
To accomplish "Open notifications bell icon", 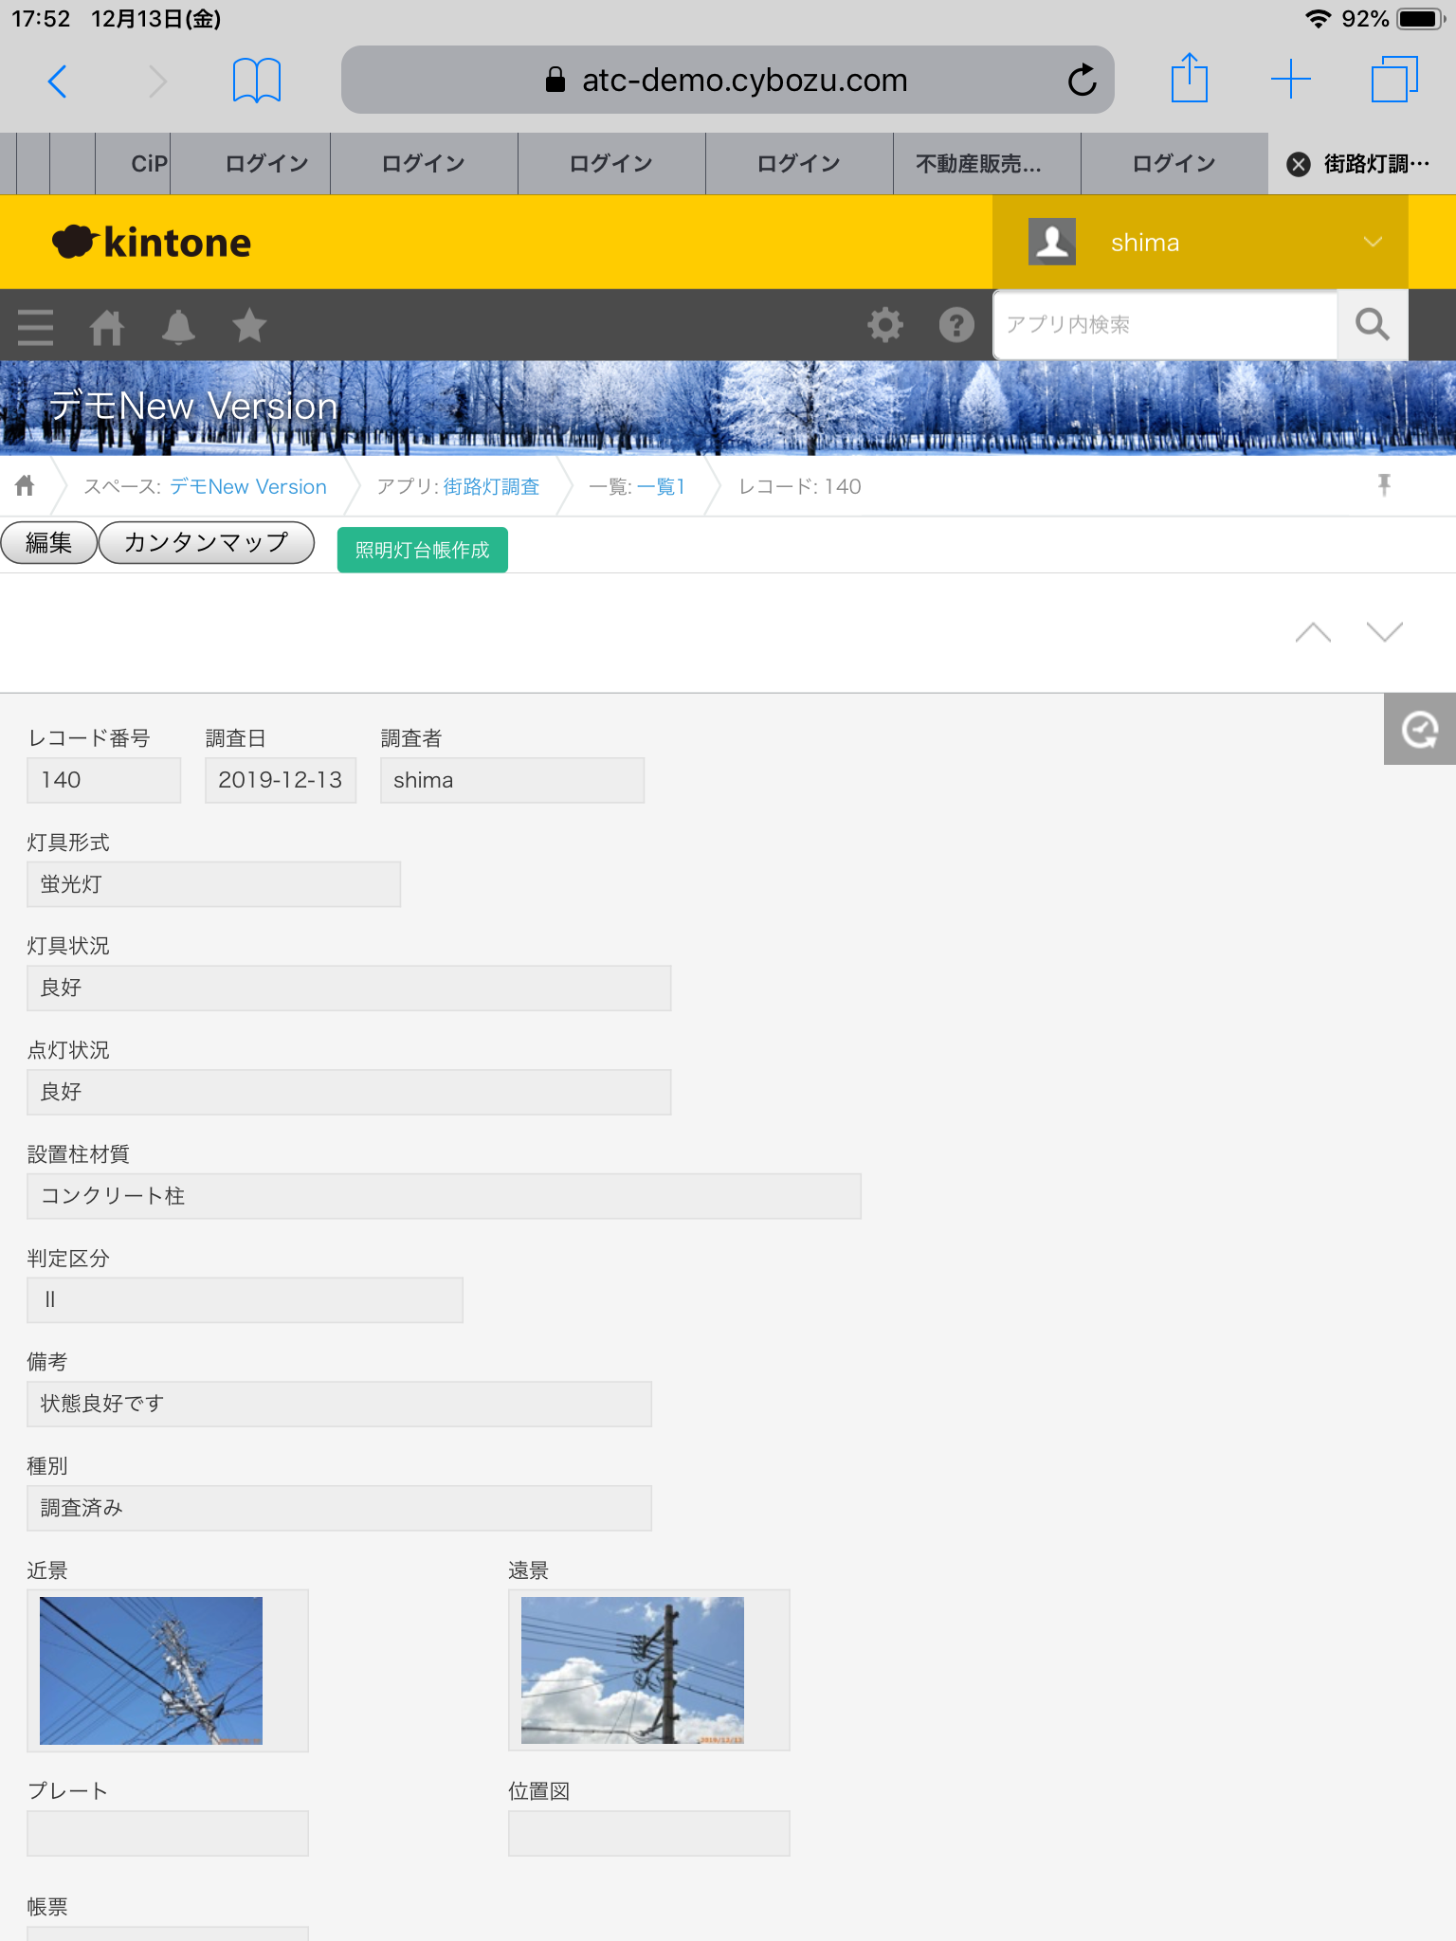I will [x=177, y=327].
